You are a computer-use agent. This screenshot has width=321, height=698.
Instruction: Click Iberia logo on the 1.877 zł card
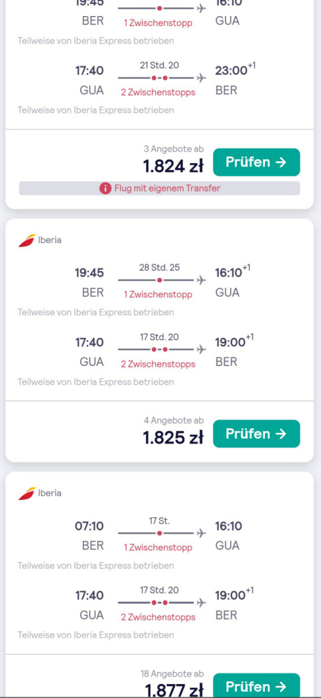[27, 493]
